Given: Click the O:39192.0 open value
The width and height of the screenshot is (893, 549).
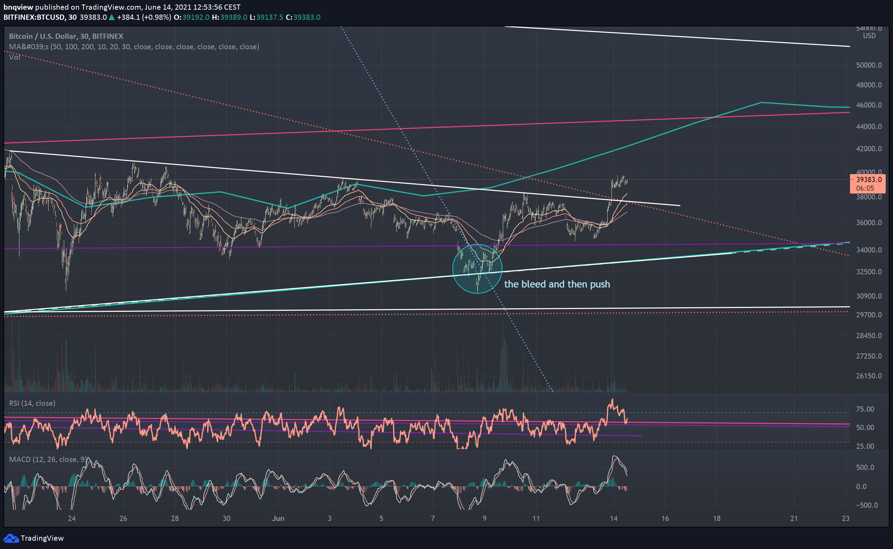Looking at the screenshot, I should click(191, 17).
